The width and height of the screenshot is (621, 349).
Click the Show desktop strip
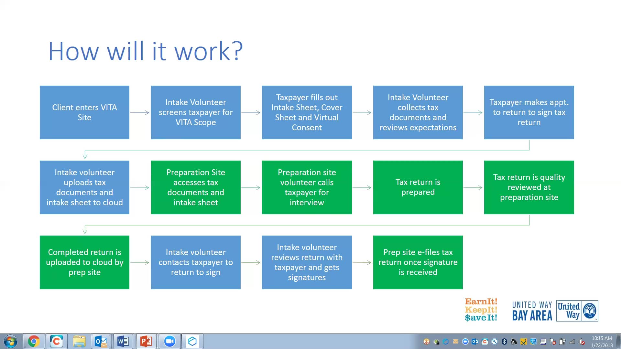[x=618, y=341]
